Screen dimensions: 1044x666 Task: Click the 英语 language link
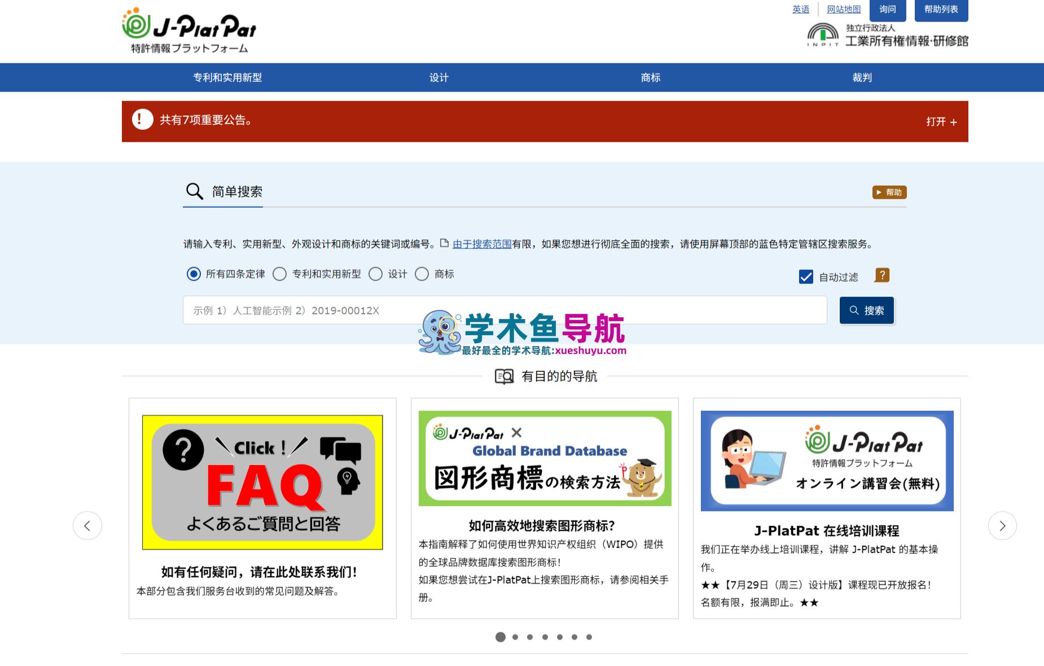click(801, 9)
